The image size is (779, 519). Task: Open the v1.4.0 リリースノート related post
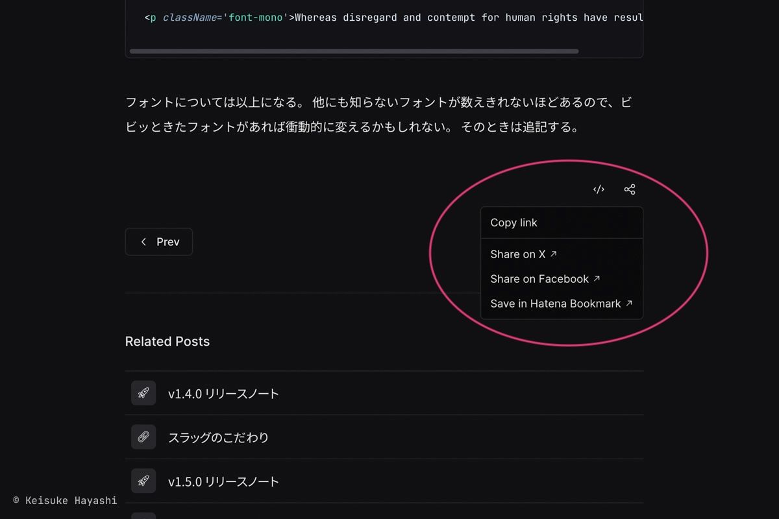224,393
